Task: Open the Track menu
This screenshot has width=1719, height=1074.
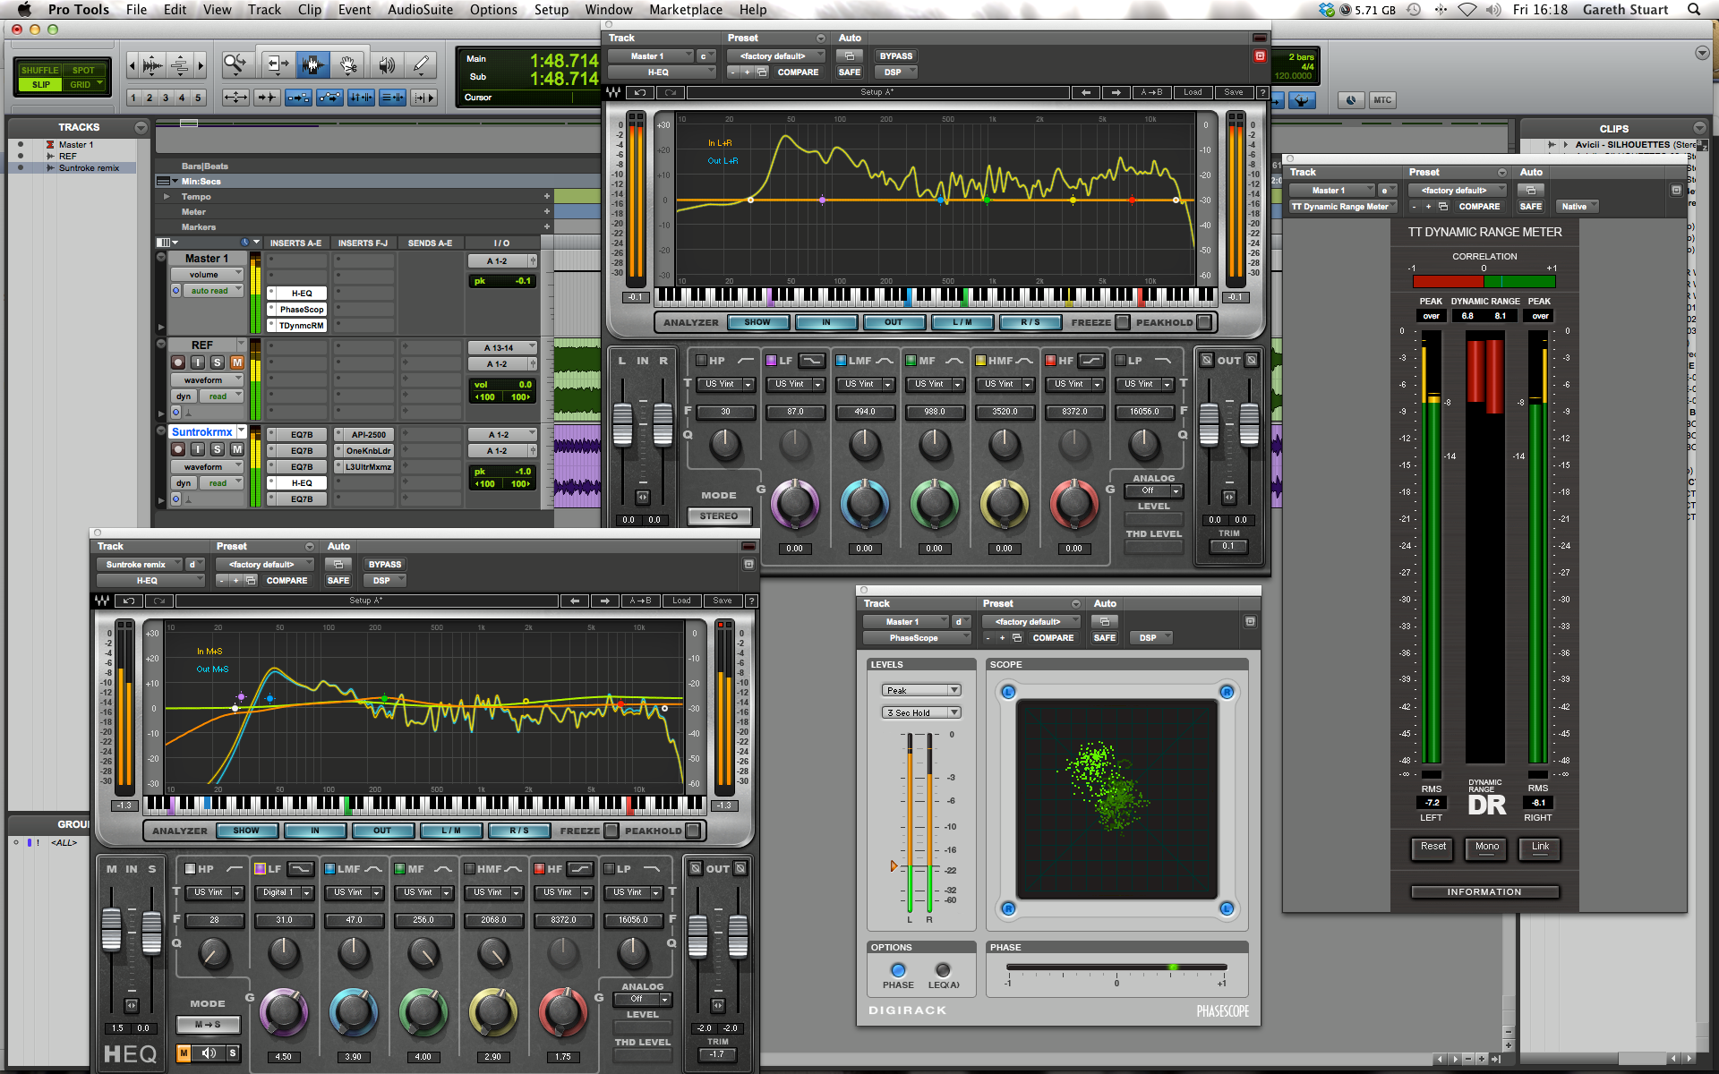Action: coord(264,10)
